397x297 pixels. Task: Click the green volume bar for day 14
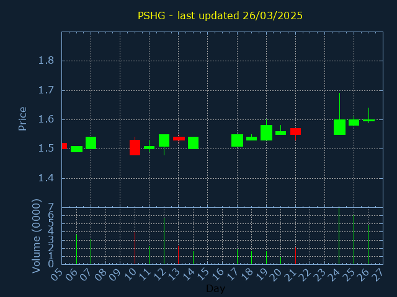[193, 257]
